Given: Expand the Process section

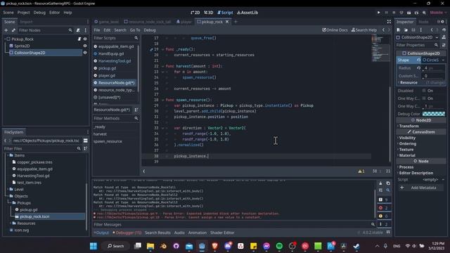Looking at the screenshot, I should pyautogui.click(x=406, y=167).
